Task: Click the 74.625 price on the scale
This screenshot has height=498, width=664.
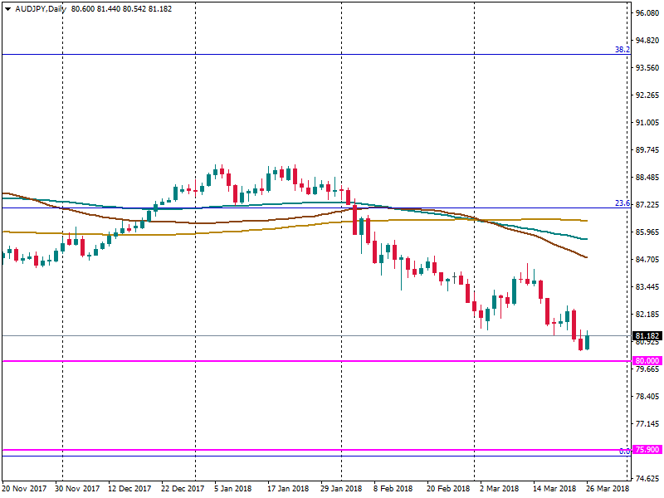Action: (x=647, y=478)
